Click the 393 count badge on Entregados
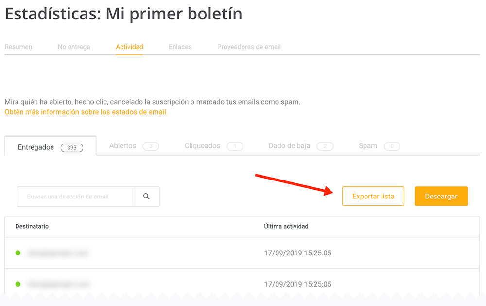 (x=72, y=148)
